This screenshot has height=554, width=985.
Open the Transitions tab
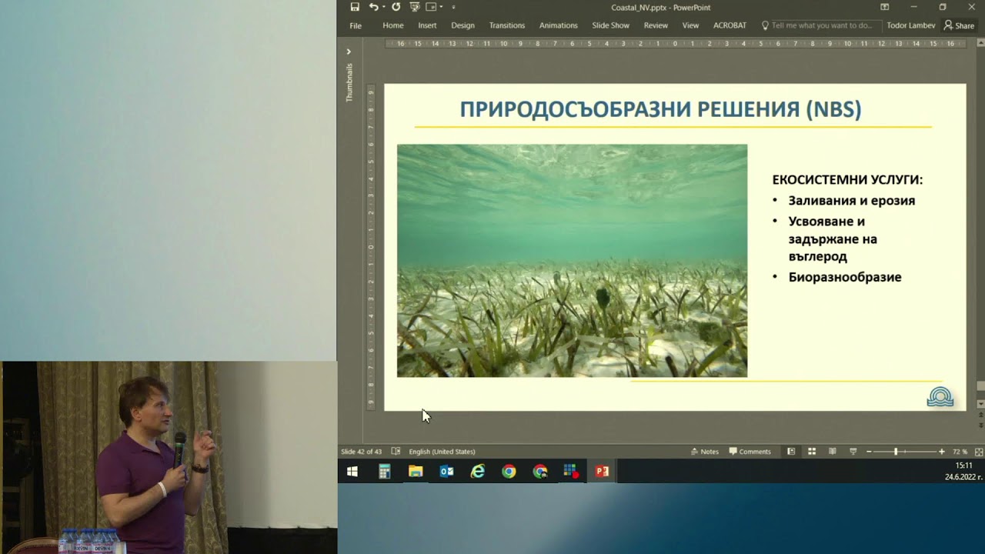[x=507, y=25]
